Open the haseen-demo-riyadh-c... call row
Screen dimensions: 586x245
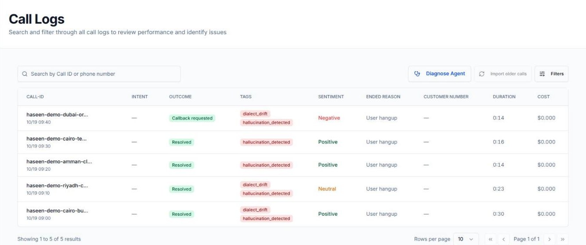point(293,189)
